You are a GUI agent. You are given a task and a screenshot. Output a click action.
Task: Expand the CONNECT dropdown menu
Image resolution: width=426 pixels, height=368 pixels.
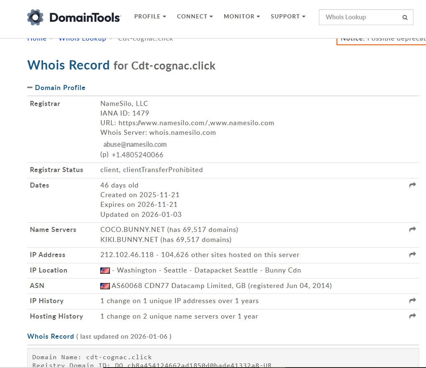195,16
